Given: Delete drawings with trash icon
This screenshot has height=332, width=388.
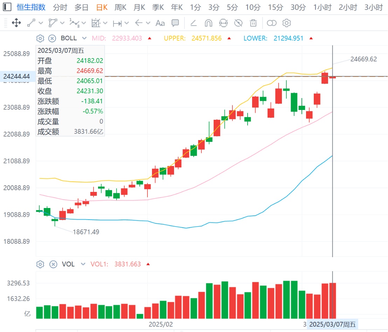Looking at the screenshot, I should (x=253, y=23).
